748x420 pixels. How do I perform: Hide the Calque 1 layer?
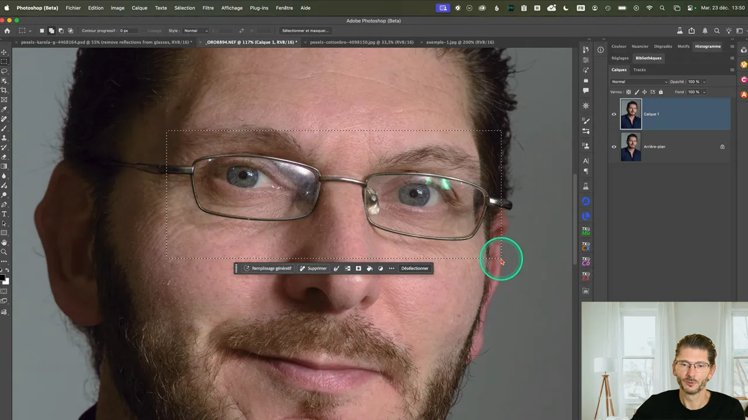[x=614, y=114]
